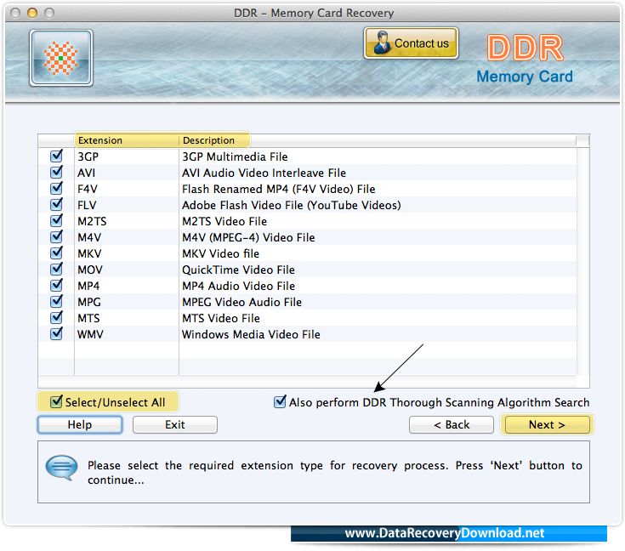Open the www.DataRecoveryDownload.net link
The image size is (625, 551).
(445, 533)
